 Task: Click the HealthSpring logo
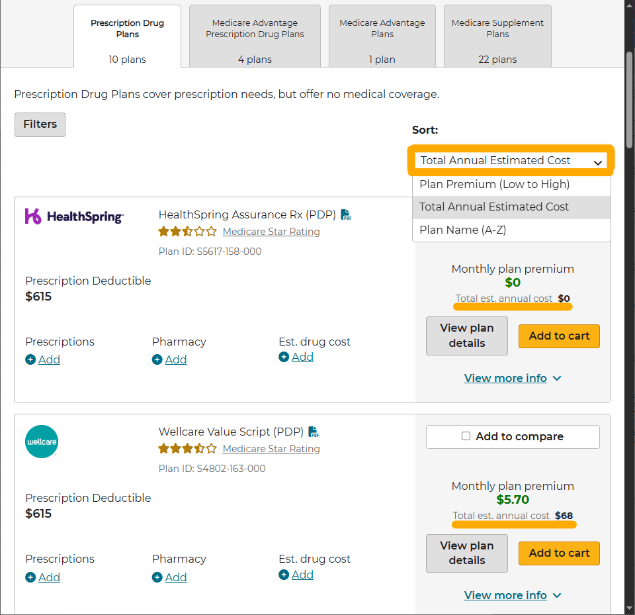74,216
